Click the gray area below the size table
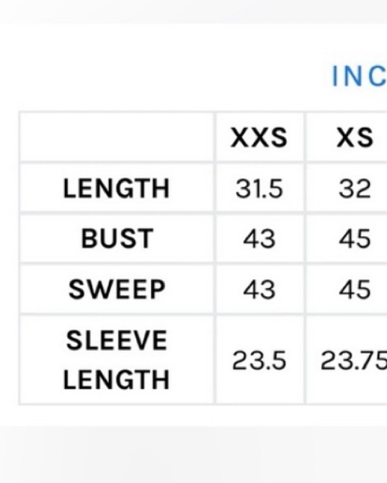 point(193,455)
